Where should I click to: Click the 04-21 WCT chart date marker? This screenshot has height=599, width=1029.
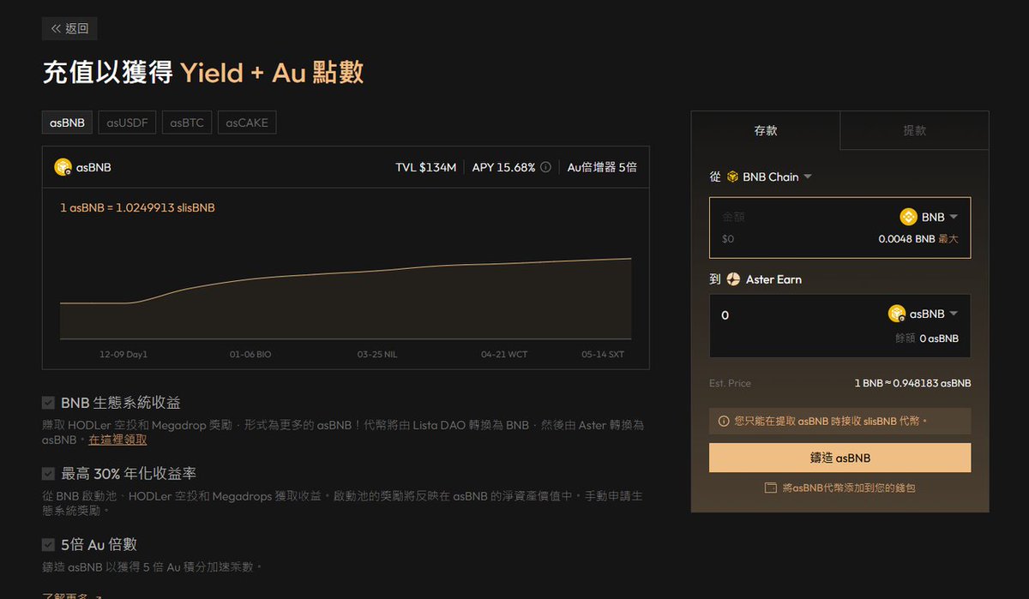[502, 354]
